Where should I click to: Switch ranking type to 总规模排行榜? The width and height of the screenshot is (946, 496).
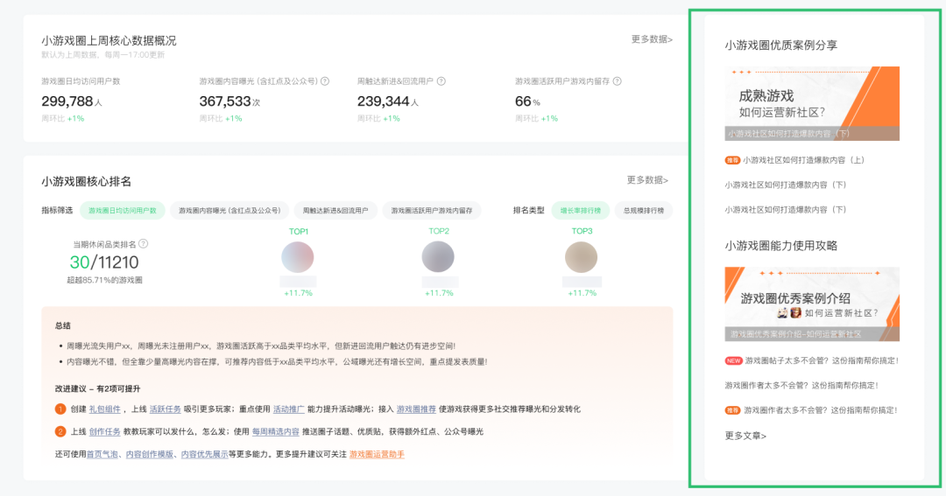(644, 211)
